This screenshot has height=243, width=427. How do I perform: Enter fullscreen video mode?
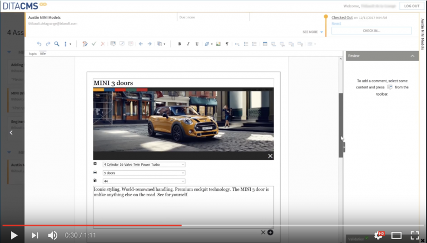415,235
